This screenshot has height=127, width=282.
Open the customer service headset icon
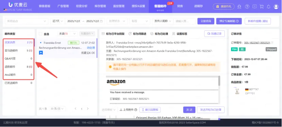[x=239, y=7]
